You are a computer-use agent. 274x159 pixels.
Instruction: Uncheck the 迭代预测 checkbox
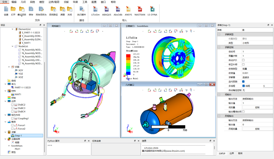point(243,82)
